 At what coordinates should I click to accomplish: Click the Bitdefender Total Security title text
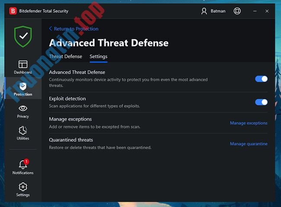44,11
